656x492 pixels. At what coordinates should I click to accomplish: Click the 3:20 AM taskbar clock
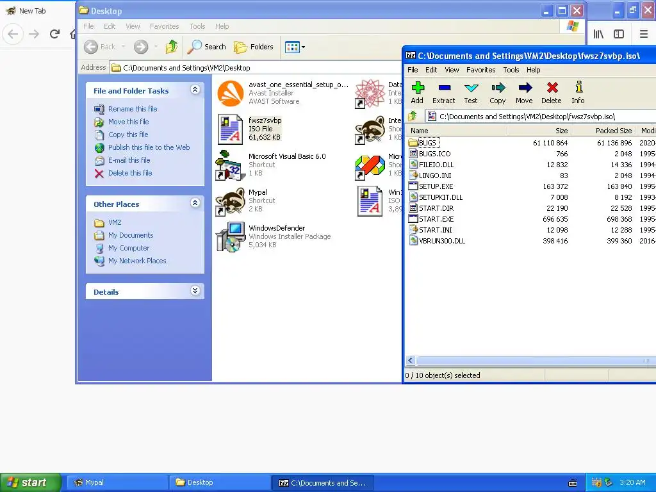pos(632,482)
